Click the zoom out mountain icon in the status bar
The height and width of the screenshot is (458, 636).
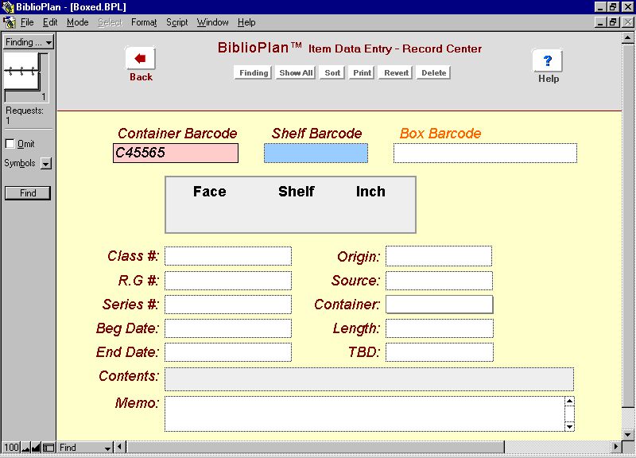click(26, 448)
